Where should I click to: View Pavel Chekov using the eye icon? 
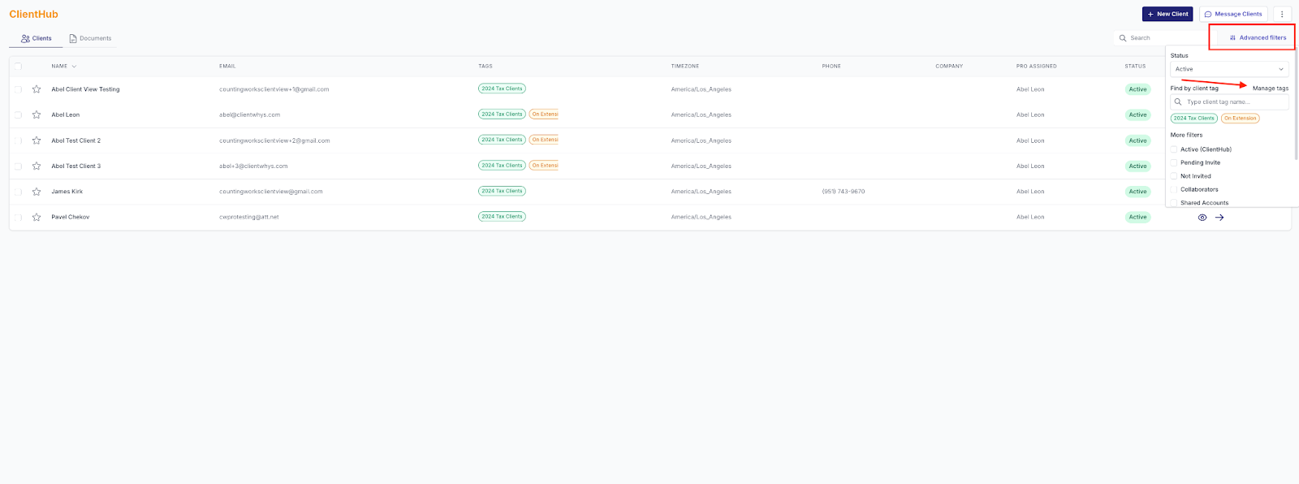click(x=1202, y=218)
